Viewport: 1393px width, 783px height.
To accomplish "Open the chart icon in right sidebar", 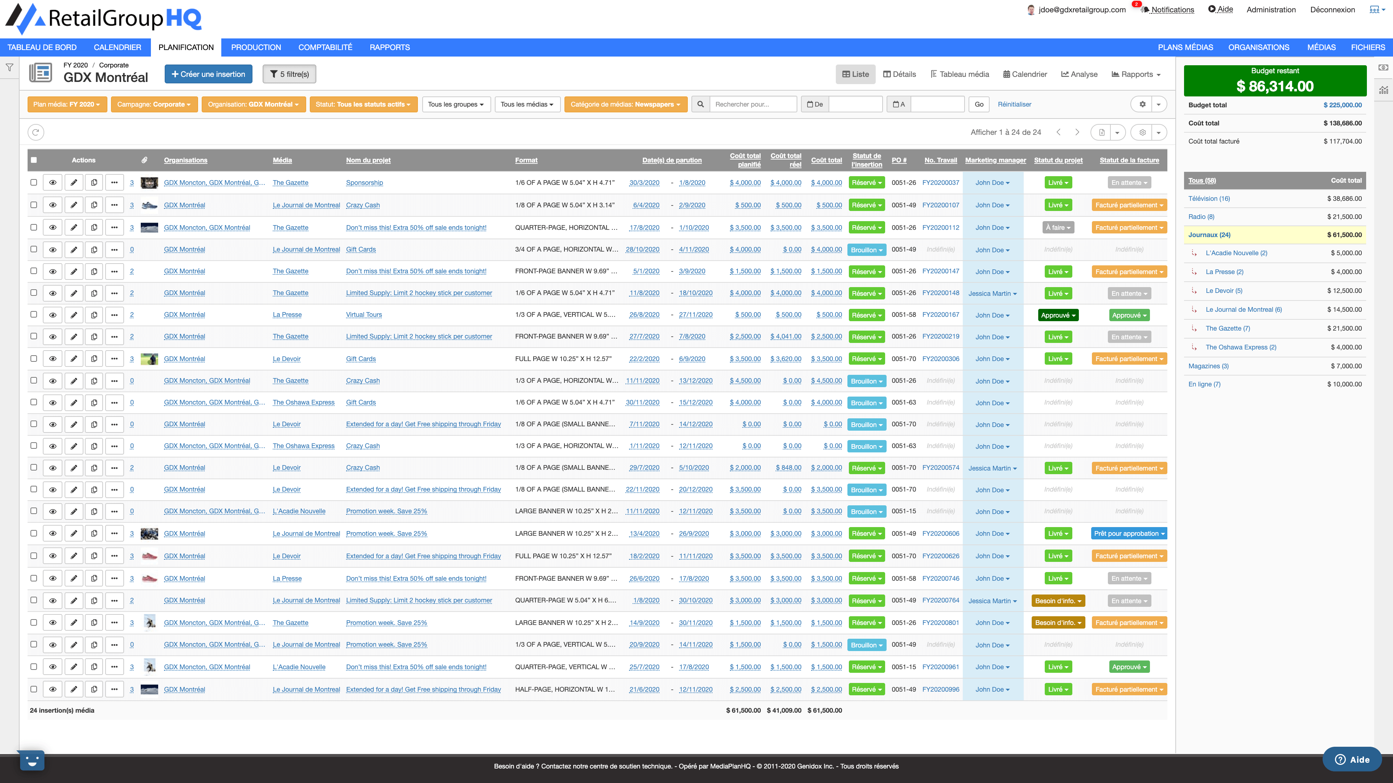I will pyautogui.click(x=1383, y=90).
